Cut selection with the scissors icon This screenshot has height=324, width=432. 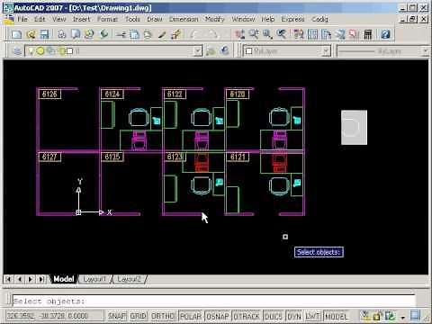click(121, 34)
